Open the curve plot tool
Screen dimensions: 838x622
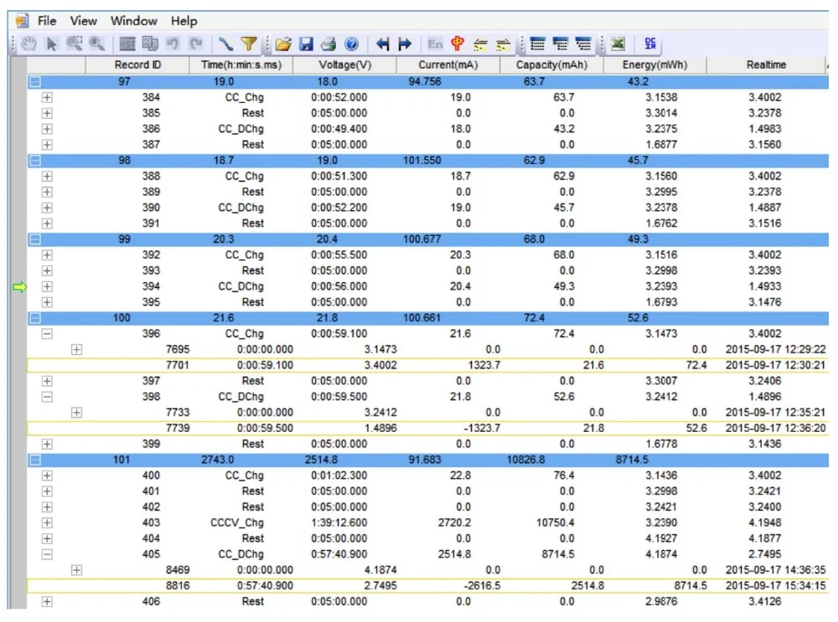(x=225, y=44)
